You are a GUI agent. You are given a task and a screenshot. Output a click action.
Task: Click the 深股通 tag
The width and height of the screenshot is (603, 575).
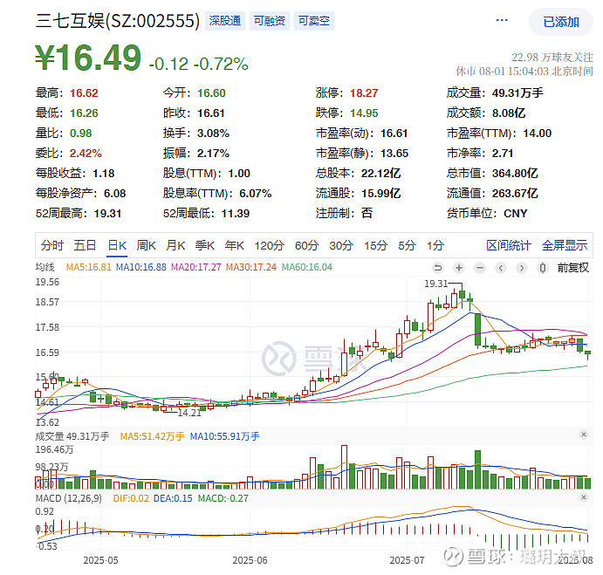[225, 20]
